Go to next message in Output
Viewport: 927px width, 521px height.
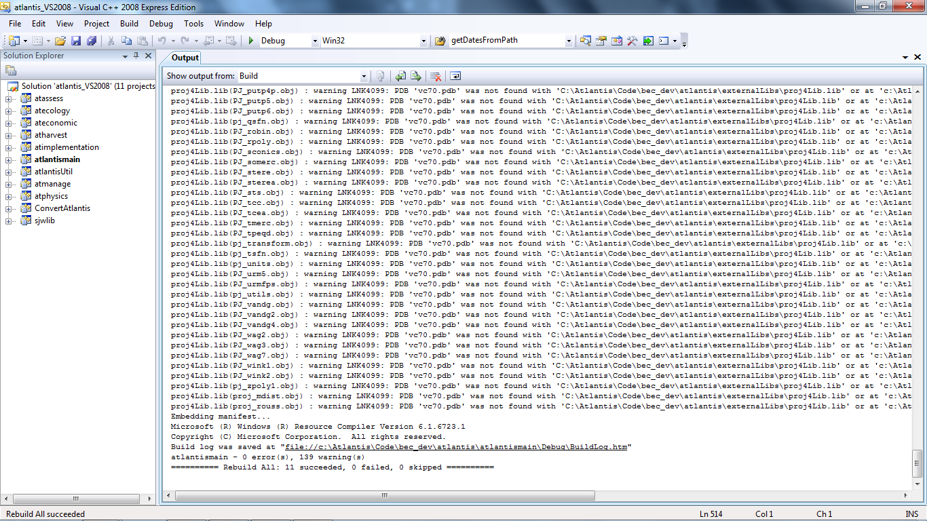416,76
